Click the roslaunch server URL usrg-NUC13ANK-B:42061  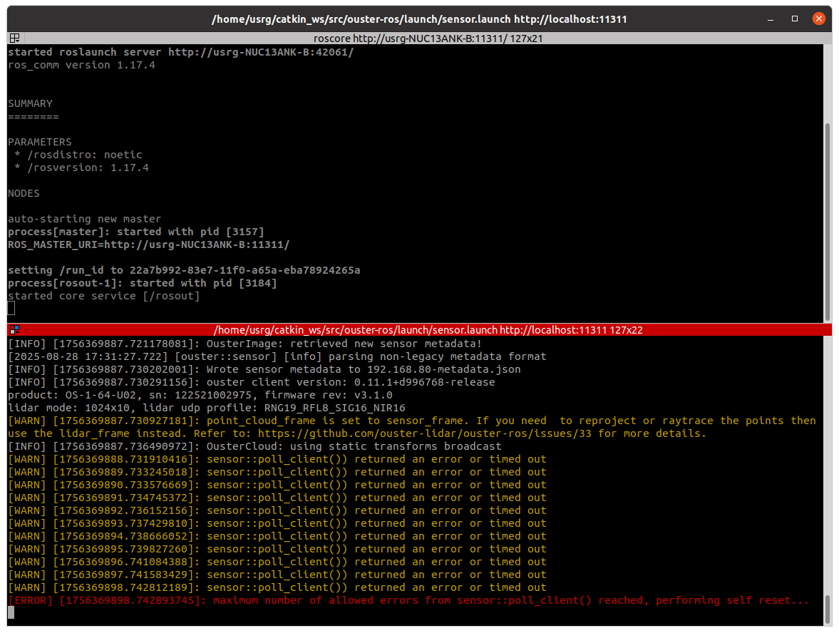[x=261, y=53]
